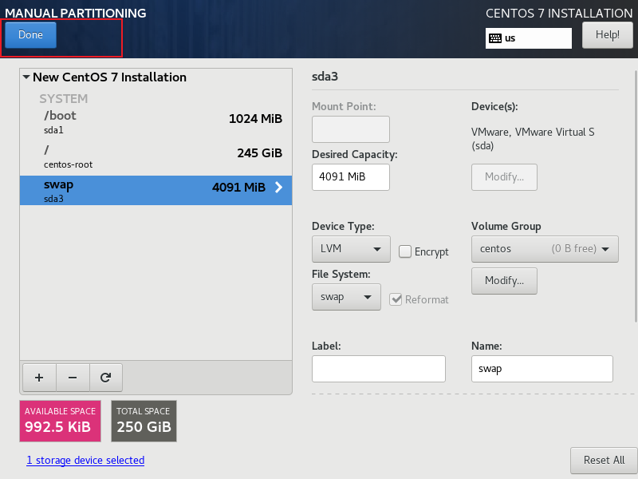Collapse the New CentOS 7 Installation tree
The image size is (638, 479).
pyautogui.click(x=26, y=77)
